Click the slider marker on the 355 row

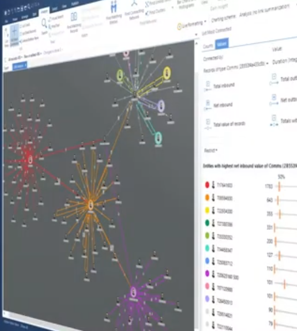[280, 214]
